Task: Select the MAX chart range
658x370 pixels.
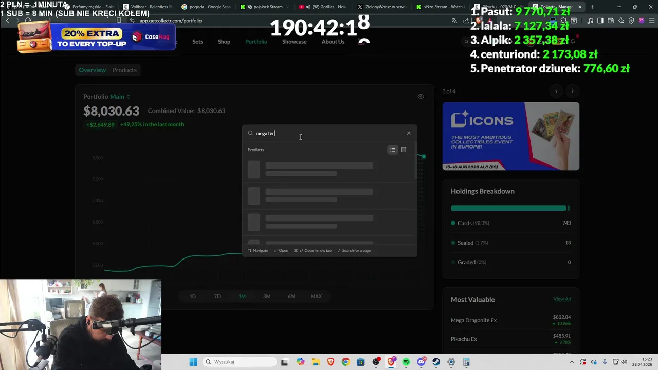Action: pyautogui.click(x=316, y=296)
